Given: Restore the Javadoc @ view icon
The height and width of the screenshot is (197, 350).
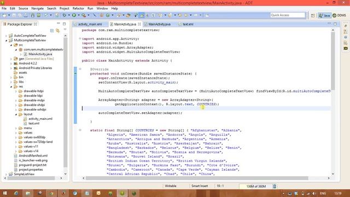Looking at the screenshot, I should point(346,37).
